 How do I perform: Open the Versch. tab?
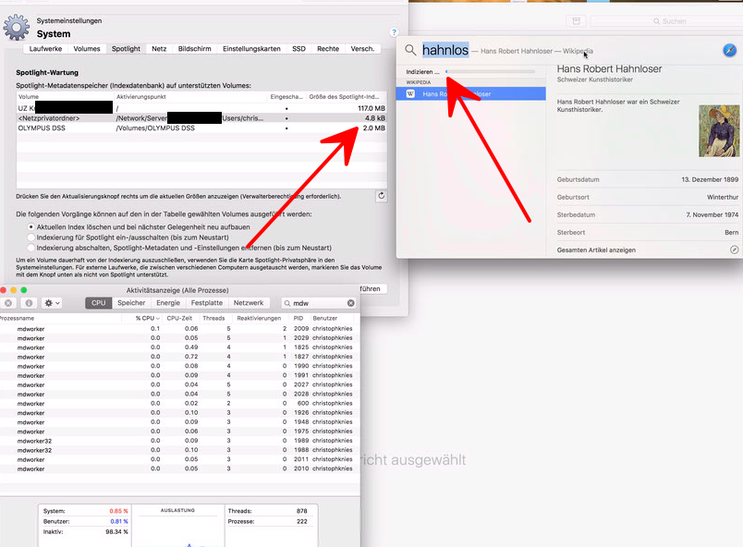click(362, 49)
